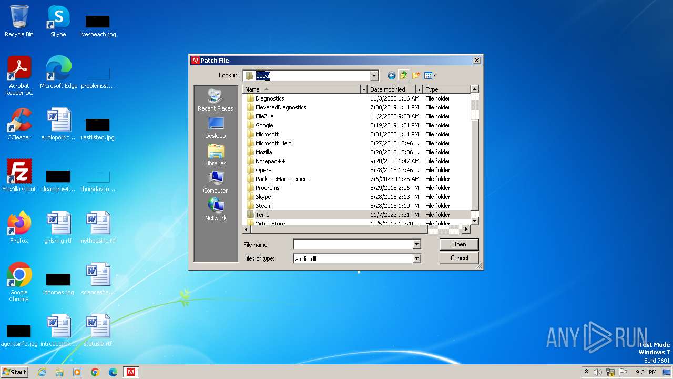Select the ElevatedDiagnostics folder

pos(281,107)
